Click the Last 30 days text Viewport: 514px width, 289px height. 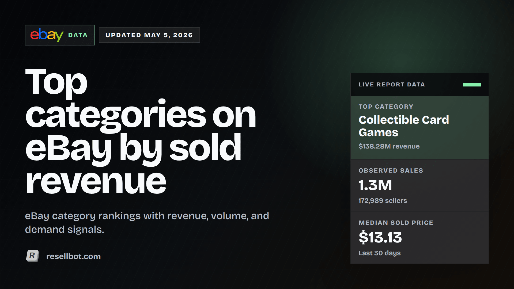coord(380,253)
